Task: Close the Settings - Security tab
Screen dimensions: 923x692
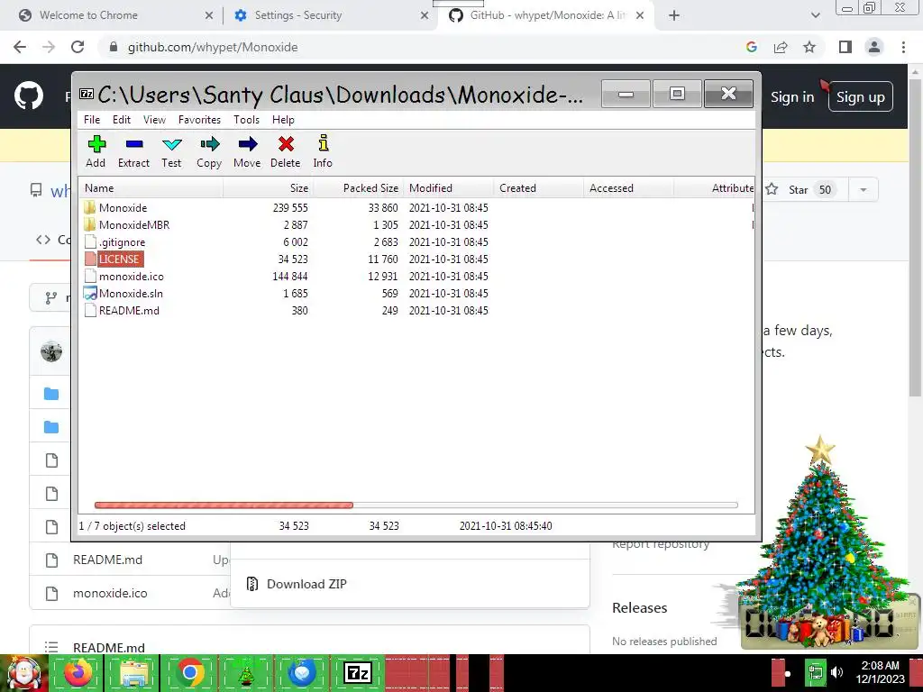Action: (x=425, y=15)
